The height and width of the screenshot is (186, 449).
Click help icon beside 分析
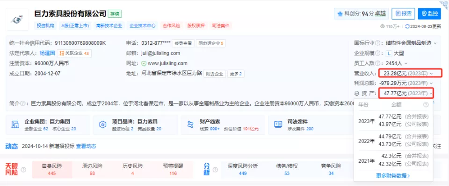click(x=215, y=170)
